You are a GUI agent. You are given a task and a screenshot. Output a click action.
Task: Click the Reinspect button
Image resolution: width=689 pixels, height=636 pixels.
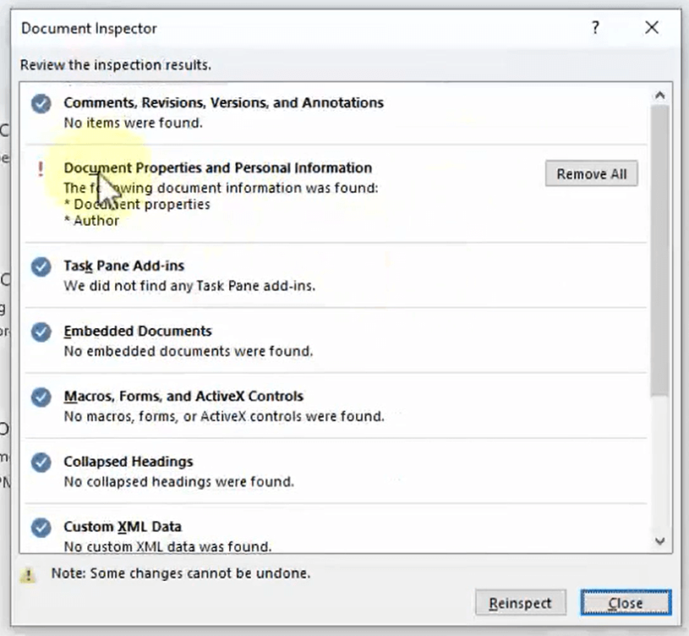(x=520, y=603)
